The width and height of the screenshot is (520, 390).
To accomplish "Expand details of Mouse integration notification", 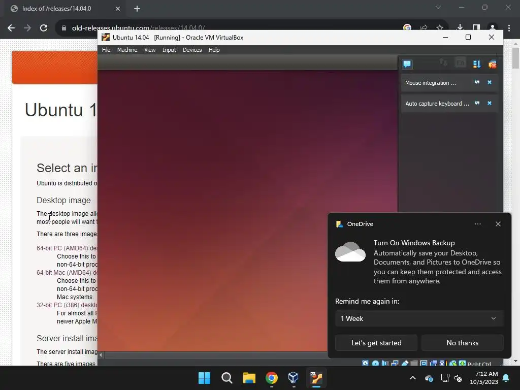I will [x=477, y=82].
